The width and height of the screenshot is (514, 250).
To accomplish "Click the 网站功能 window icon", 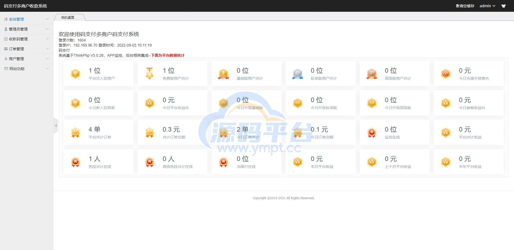I will point(6,69).
